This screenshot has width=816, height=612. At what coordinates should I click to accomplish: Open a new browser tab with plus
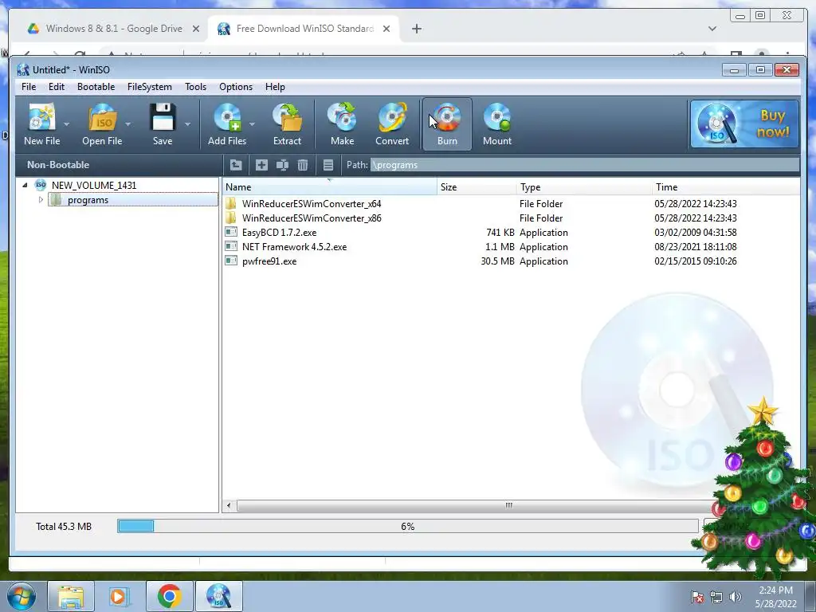416,29
